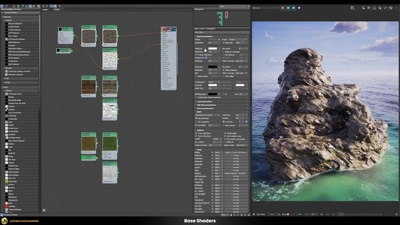The height and width of the screenshot is (225, 400).
Task: Select the green moss texture node thumbnail
Action: [x=110, y=144]
